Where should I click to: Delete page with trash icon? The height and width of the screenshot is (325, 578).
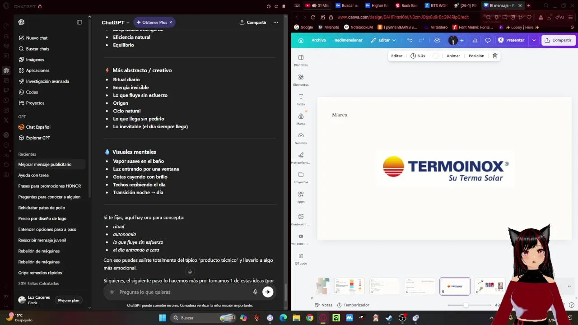495,56
